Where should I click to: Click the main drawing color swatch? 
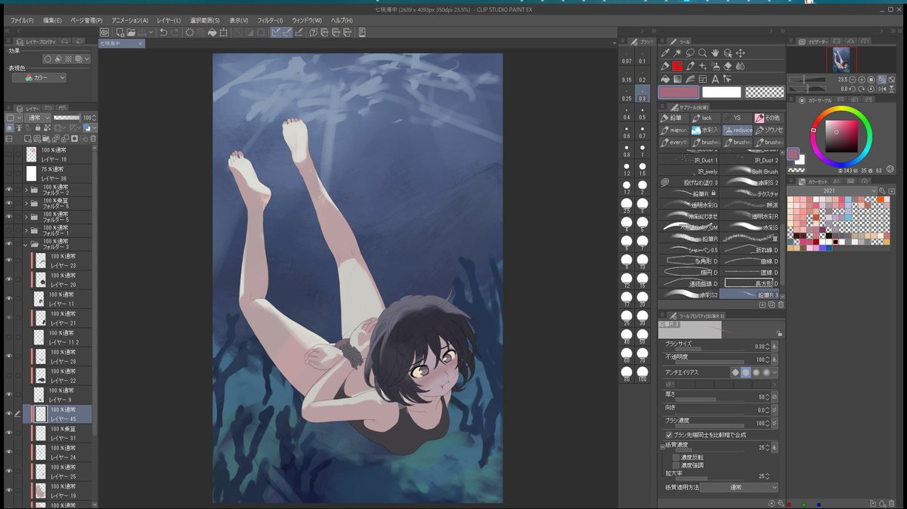click(x=678, y=91)
